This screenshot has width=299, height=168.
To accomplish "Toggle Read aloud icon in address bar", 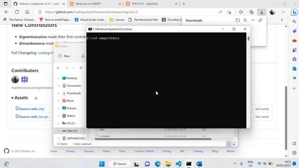I will coord(221,12).
